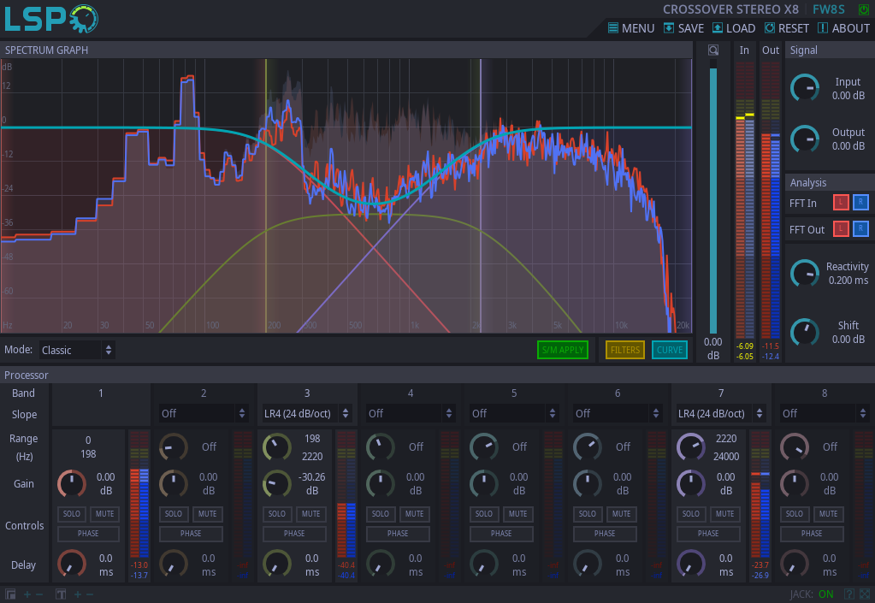Open the ABOUT item
Viewport: 875px width, 603px height.
pyautogui.click(x=843, y=28)
